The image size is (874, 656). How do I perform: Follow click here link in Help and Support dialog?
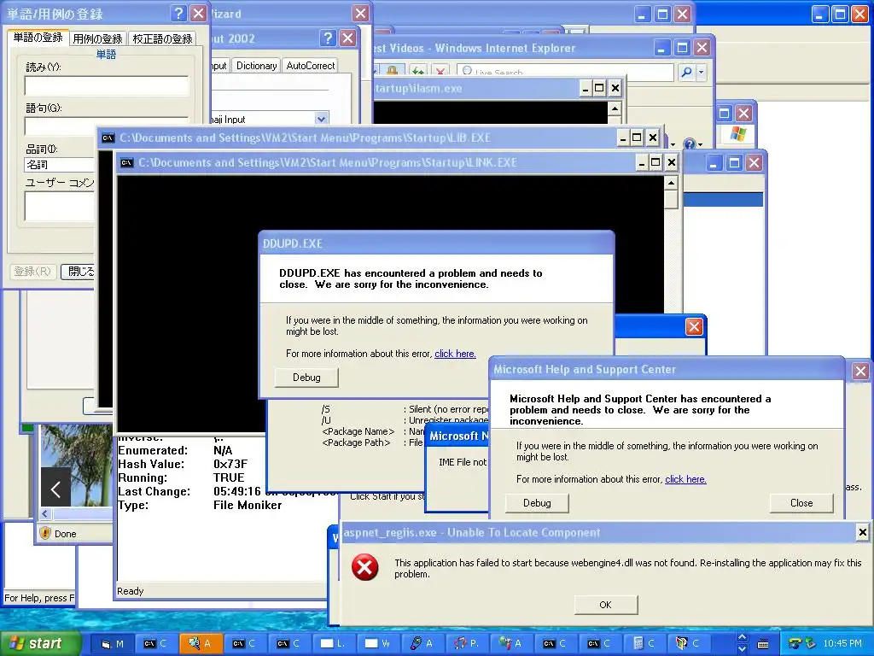[x=685, y=479]
